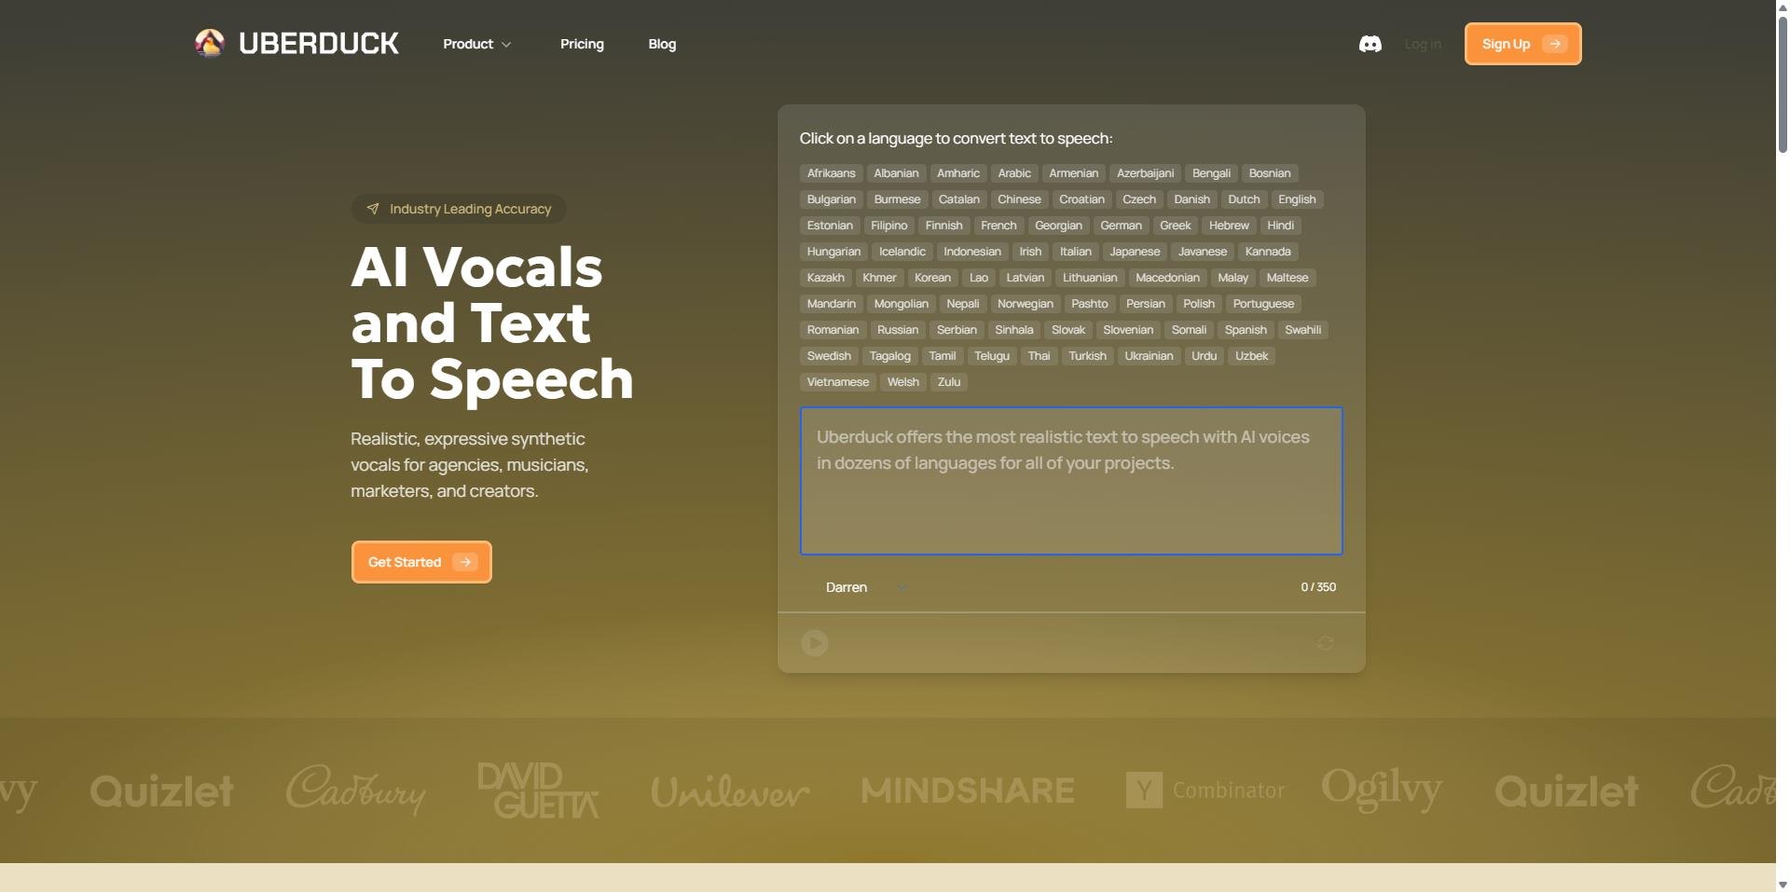
Task: Select the Arabic language chip
Action: click(x=1014, y=173)
